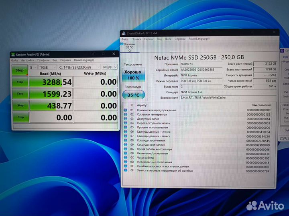Open Настройки menu in CrystalDiskMark
This screenshot has width=289, height=216.
click(27, 60)
